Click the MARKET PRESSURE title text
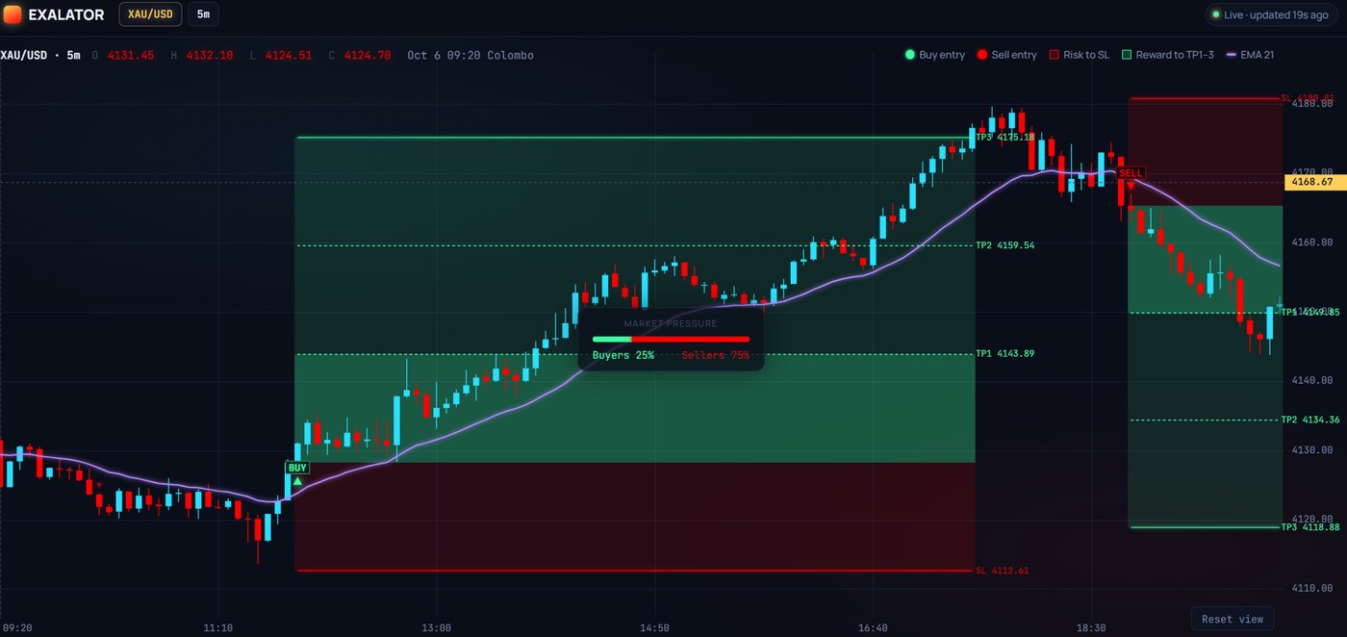The height and width of the screenshot is (637, 1347). coord(671,323)
